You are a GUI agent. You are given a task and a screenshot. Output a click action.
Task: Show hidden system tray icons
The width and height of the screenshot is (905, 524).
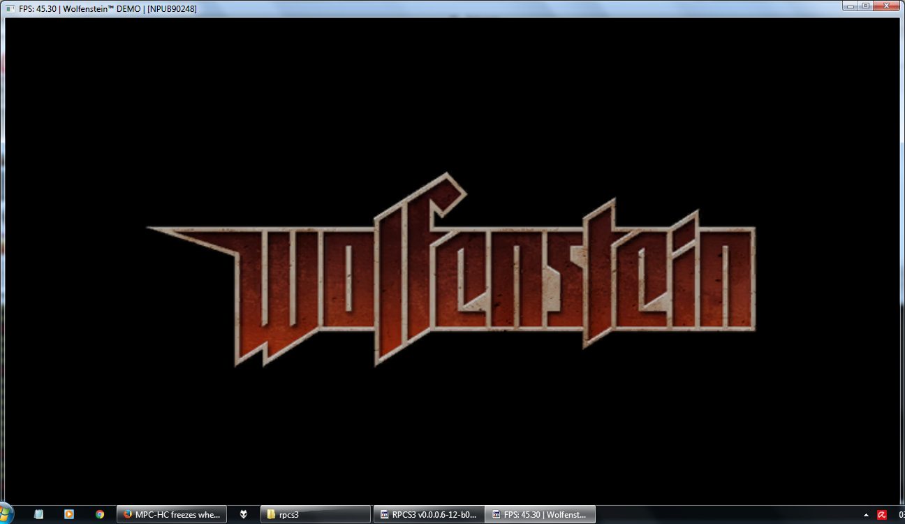click(867, 515)
